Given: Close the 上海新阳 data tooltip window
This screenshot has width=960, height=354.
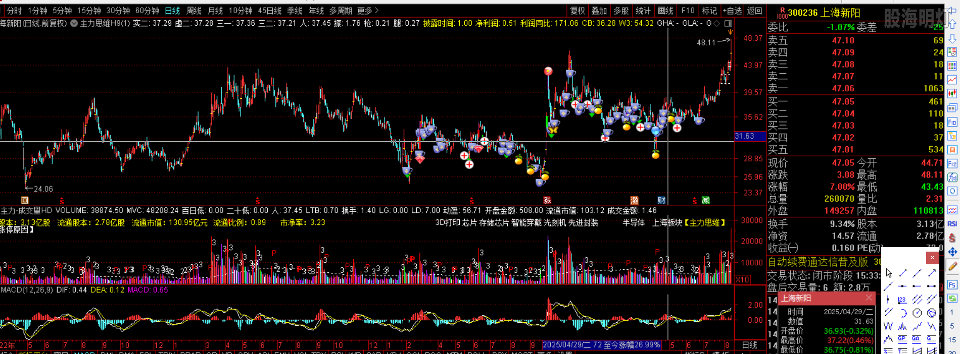Looking at the screenshot, I should coord(869,298).
